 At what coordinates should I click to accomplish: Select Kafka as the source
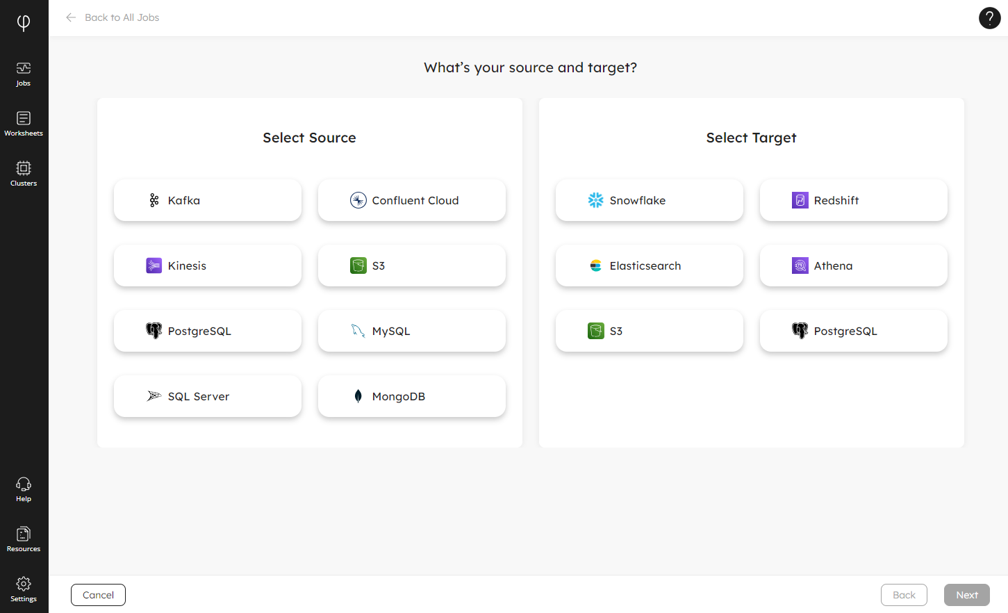(208, 200)
